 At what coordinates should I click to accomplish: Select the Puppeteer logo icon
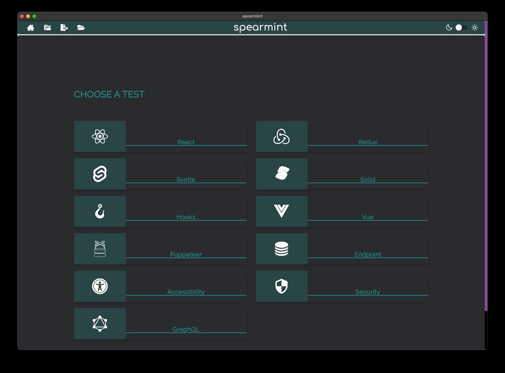[100, 249]
